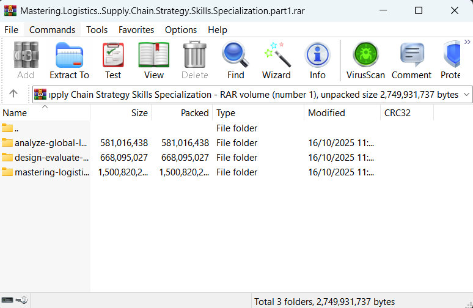Sort by Modified column header
Image resolution: width=473 pixels, height=308 pixels.
tap(326, 113)
